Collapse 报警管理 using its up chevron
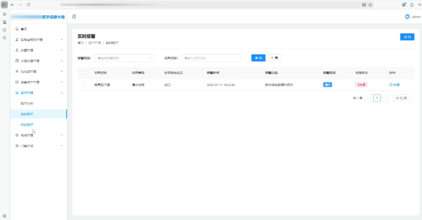This screenshot has width=422, height=220. (61, 93)
